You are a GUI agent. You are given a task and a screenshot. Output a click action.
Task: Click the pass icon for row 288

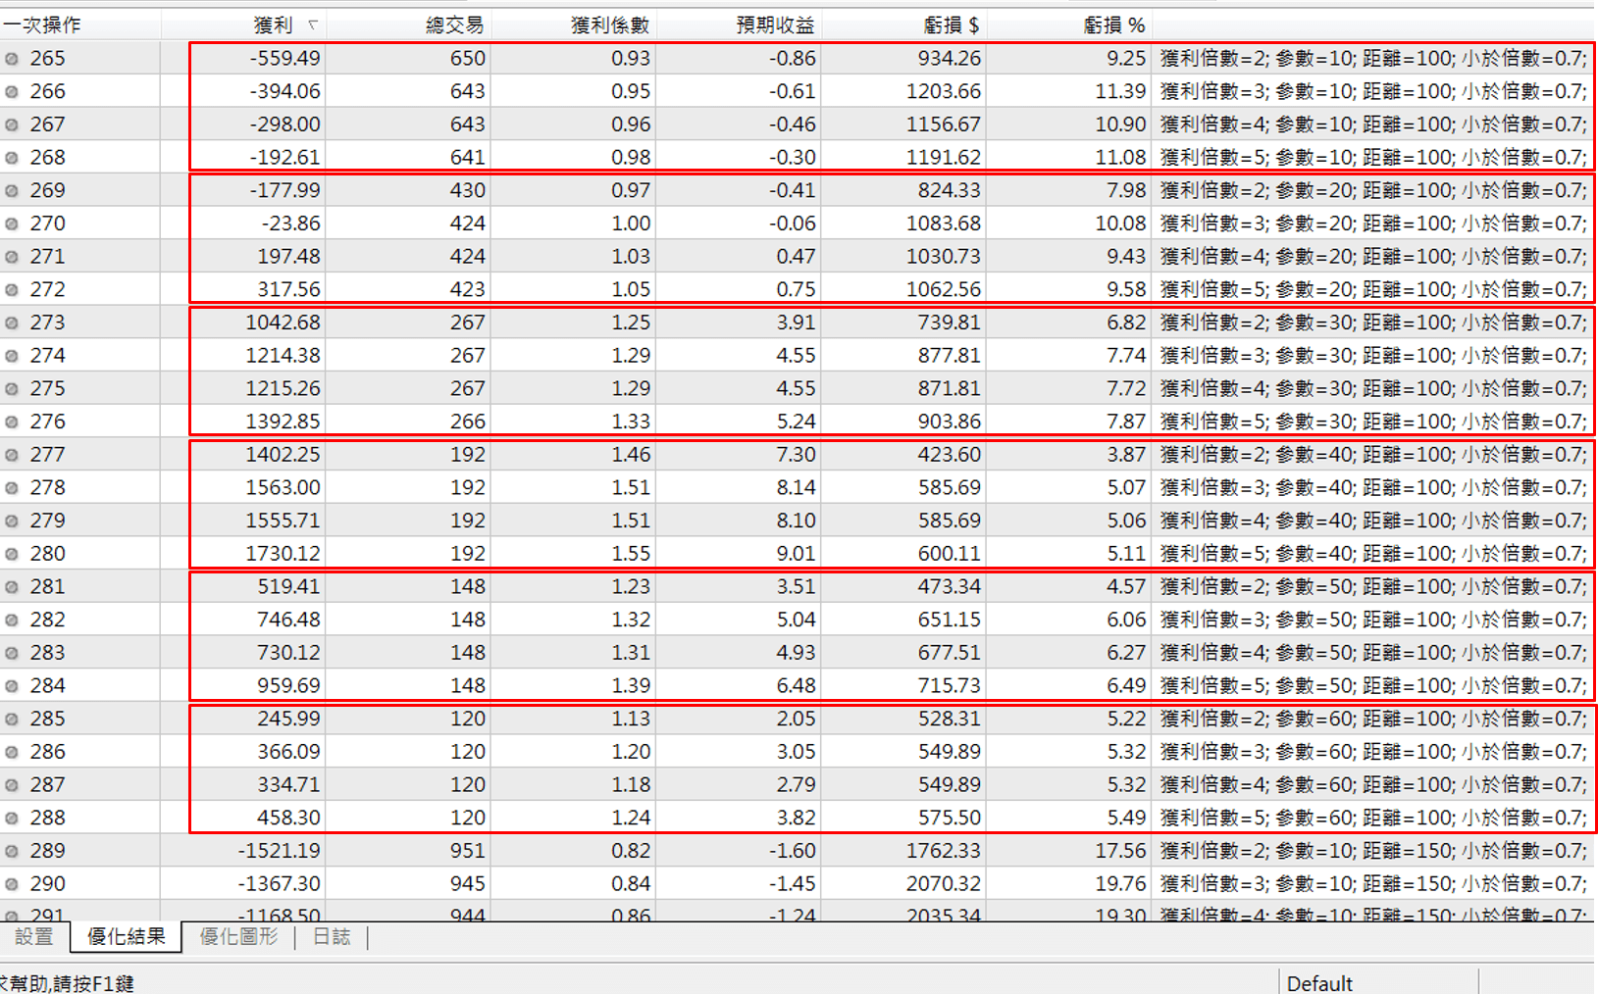12,818
